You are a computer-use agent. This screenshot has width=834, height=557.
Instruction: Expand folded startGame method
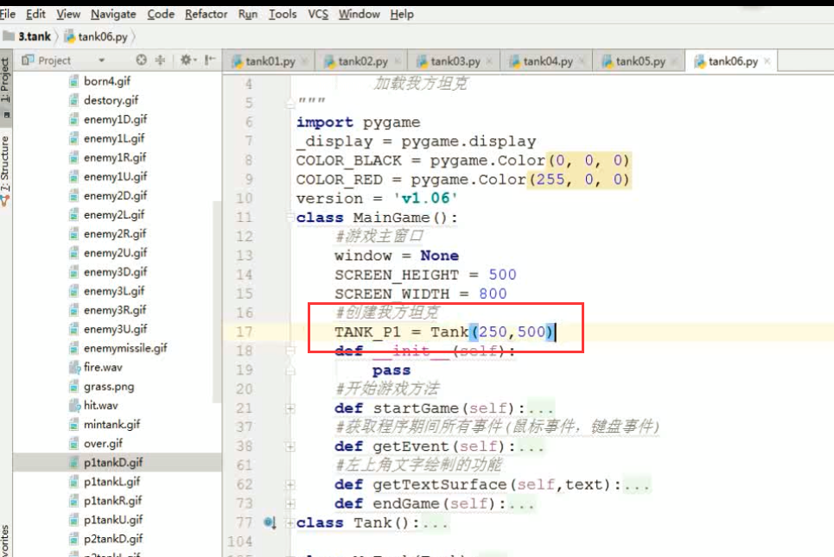pyautogui.click(x=290, y=408)
